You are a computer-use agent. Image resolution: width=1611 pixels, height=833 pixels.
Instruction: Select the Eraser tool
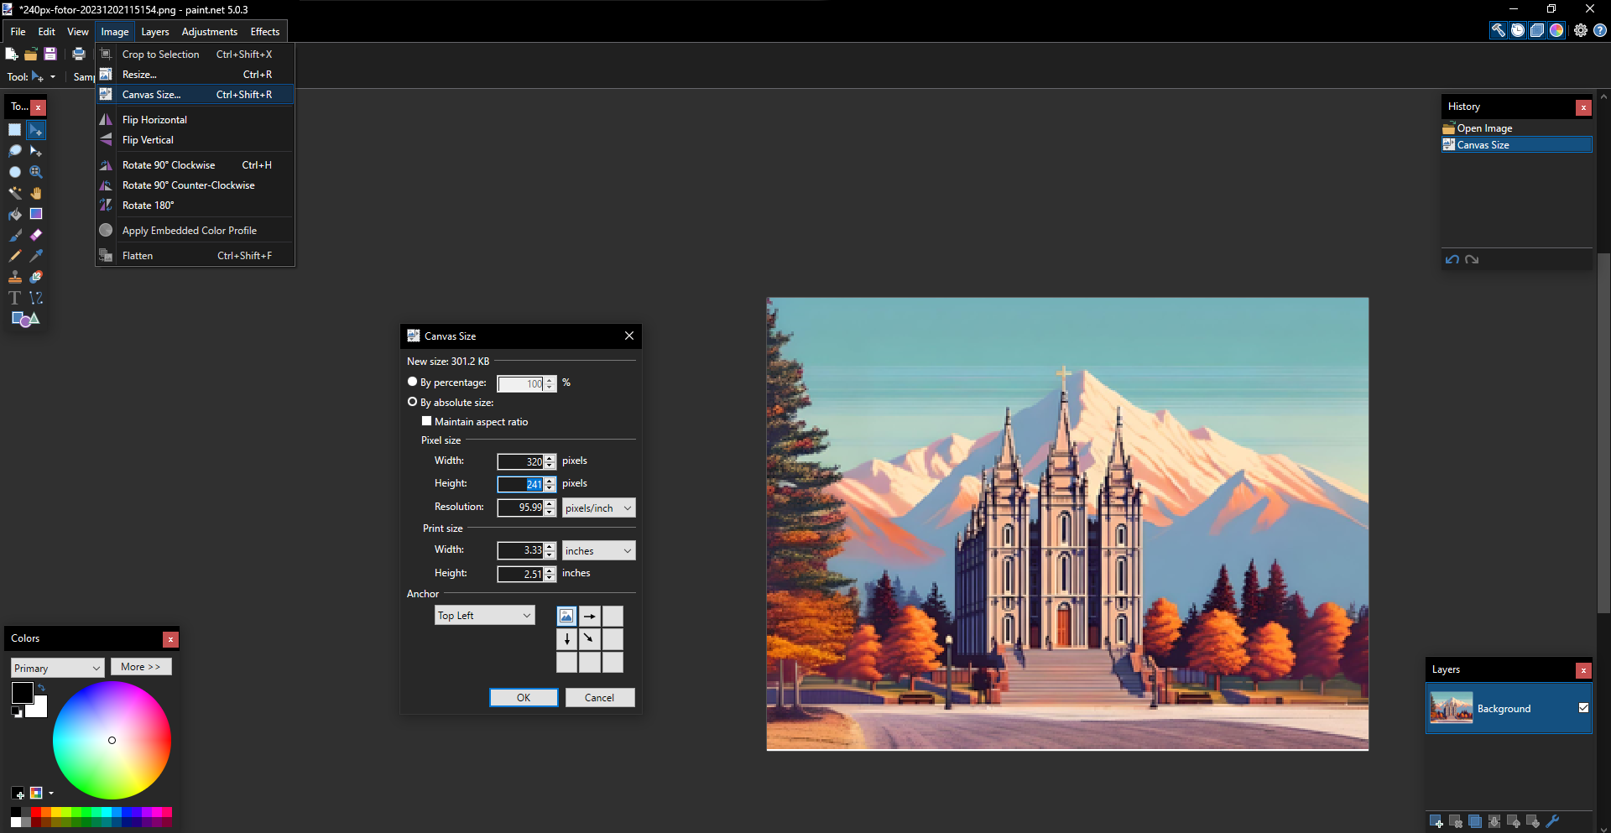click(36, 235)
